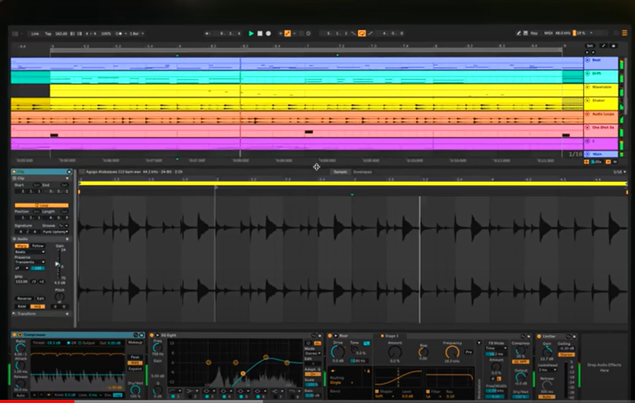Image resolution: width=635 pixels, height=403 pixels.
Task: Toggle the orange clip Loop button
Action: (x=42, y=205)
